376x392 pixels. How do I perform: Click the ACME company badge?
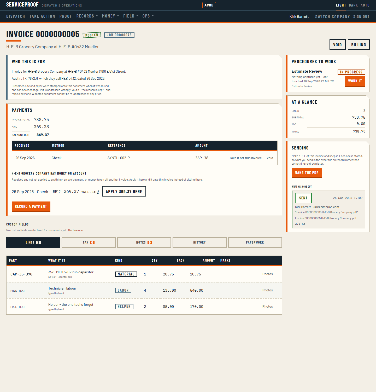pyautogui.click(x=209, y=5)
